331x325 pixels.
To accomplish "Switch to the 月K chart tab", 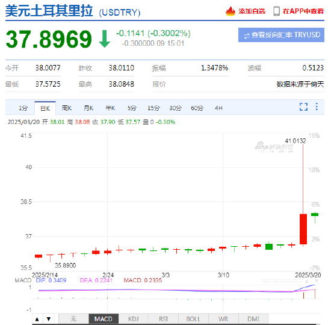I will pos(88,108).
